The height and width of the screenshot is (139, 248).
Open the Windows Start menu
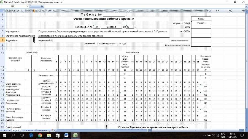click(x=4, y=135)
